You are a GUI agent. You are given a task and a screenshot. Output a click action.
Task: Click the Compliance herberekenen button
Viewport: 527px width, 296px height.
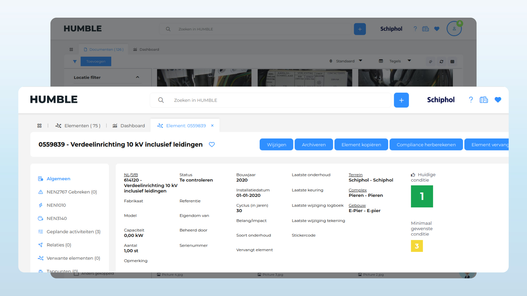point(426,145)
